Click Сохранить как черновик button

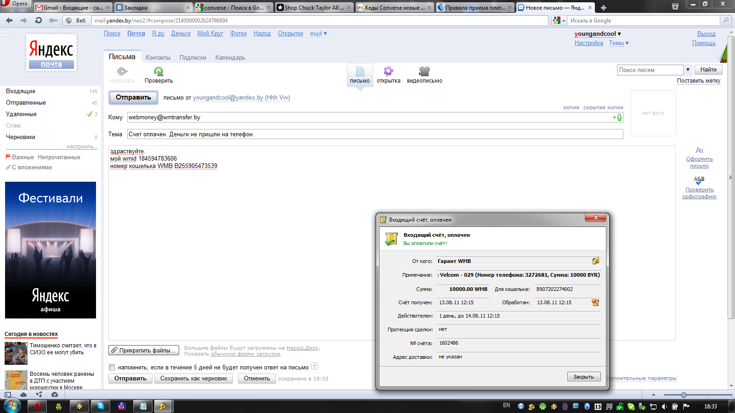pyautogui.click(x=193, y=379)
